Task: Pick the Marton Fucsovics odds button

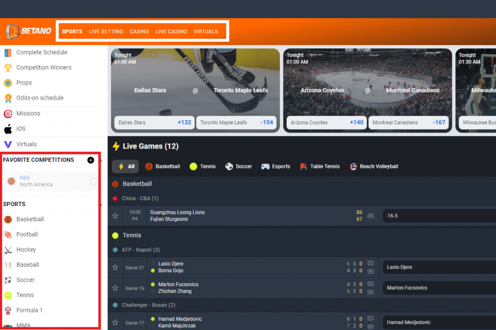Action: (x=439, y=288)
